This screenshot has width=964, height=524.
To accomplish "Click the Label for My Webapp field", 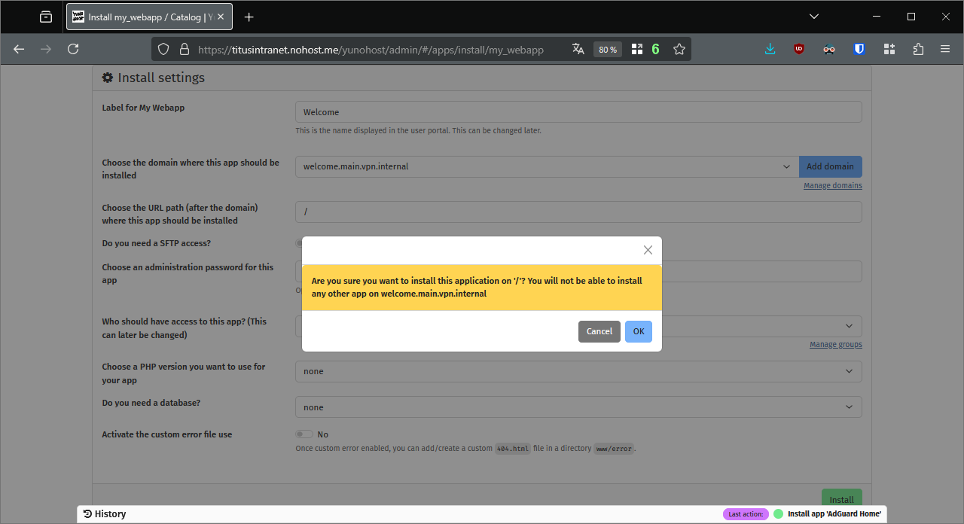I will coord(578,112).
